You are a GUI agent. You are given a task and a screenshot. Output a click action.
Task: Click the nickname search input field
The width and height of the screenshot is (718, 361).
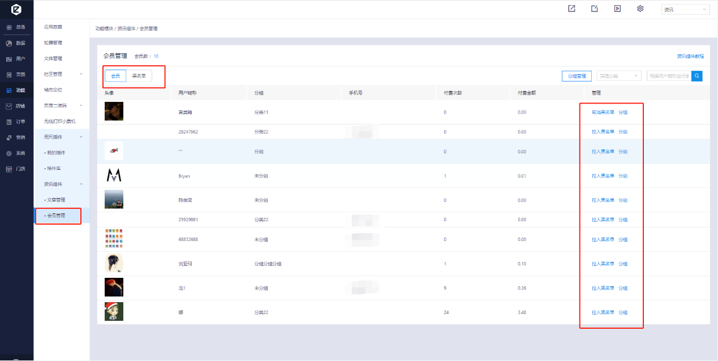668,76
